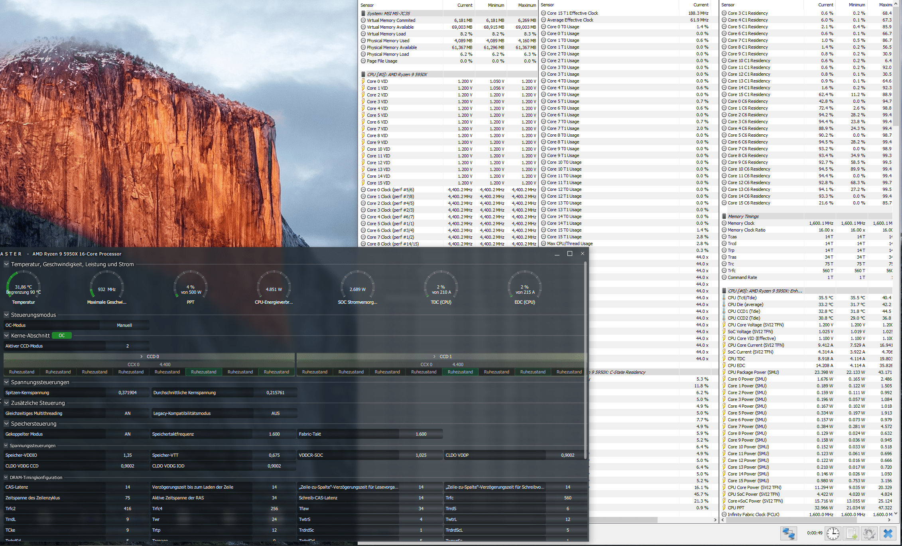Expand the CCD 1 header chevron
902x546 pixels.
(x=435, y=357)
